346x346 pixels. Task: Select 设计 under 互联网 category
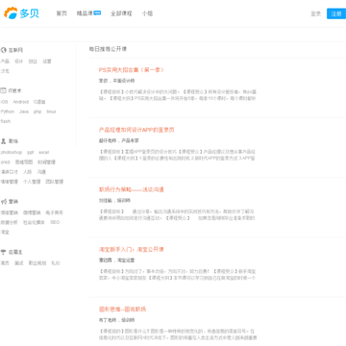pos(19,62)
